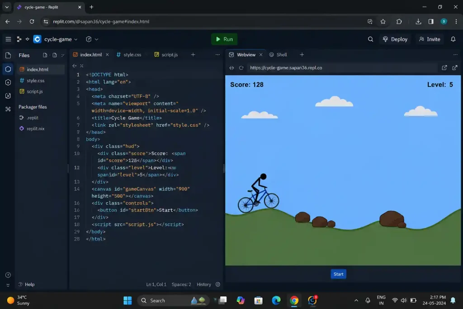463x309 pixels.
Task: Add a new editor tab with plus
Action: pos(193,55)
